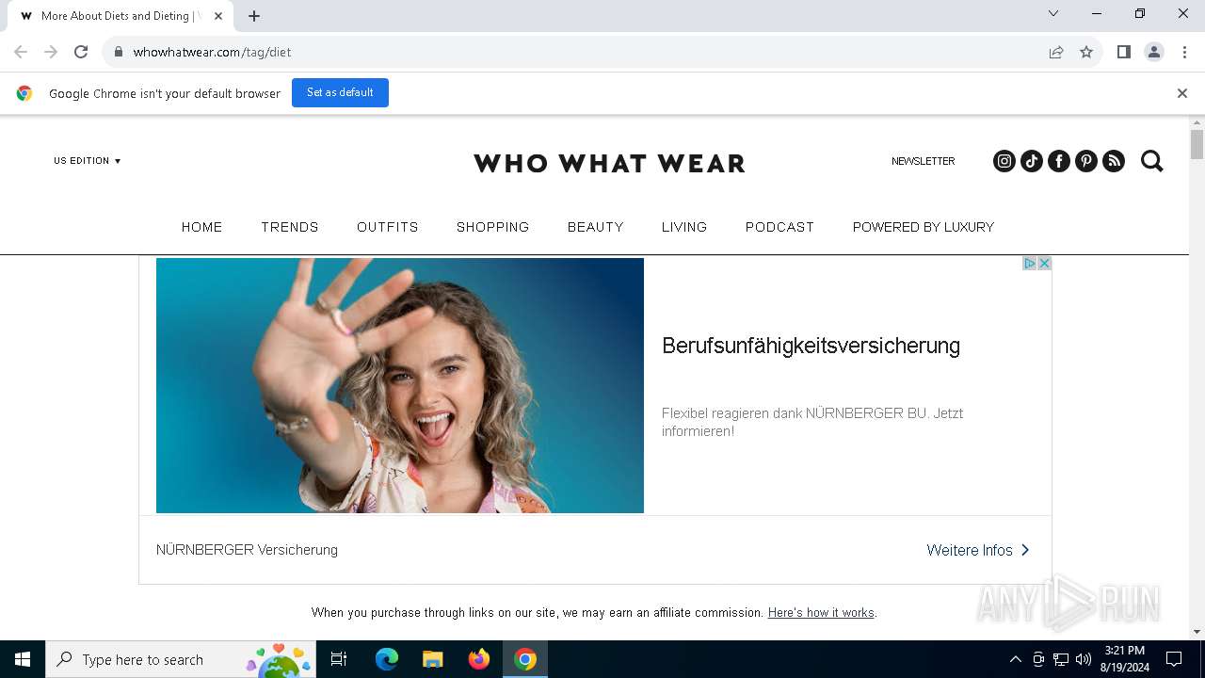Click Weitere Infos ad link

(978, 550)
